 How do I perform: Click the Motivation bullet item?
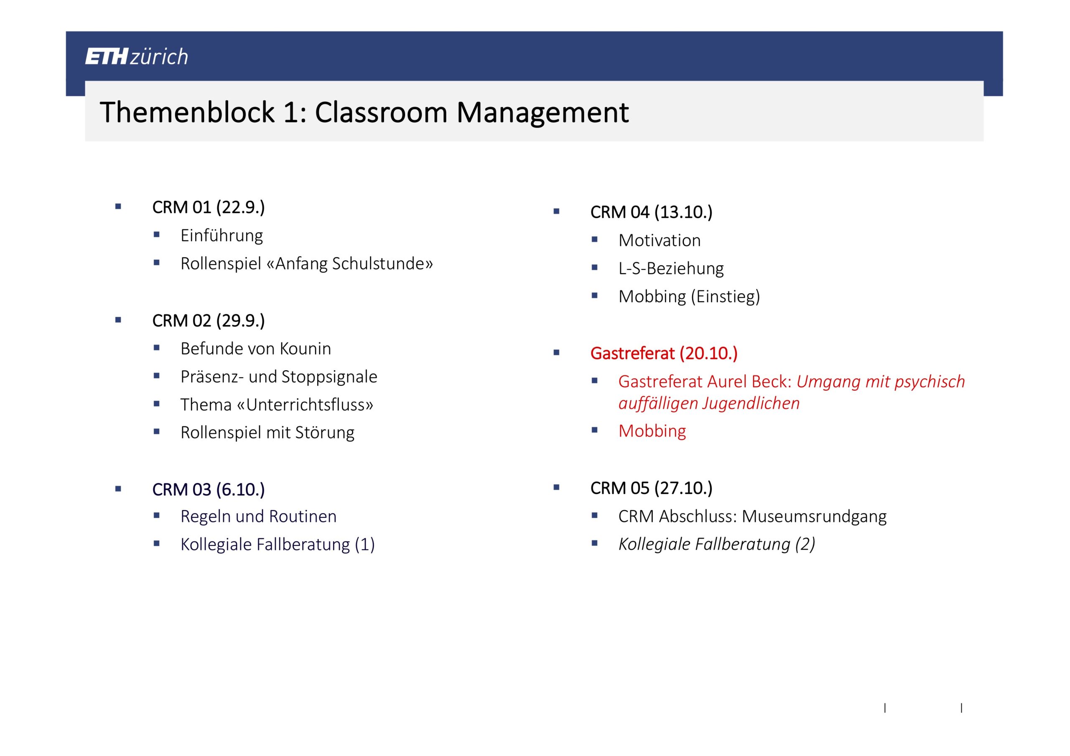(660, 240)
